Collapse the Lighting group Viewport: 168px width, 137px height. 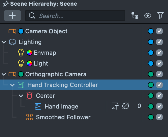click(4, 42)
